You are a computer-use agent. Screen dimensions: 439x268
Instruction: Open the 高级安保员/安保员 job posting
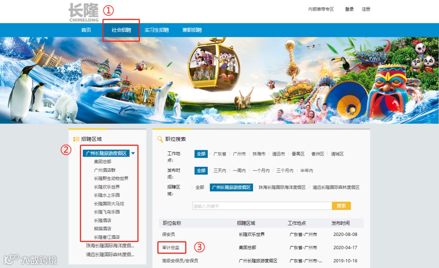[180, 261]
